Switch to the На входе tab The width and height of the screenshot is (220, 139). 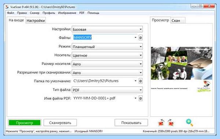16,20
